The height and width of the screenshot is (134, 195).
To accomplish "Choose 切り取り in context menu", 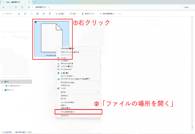I will (x=78, y=96).
